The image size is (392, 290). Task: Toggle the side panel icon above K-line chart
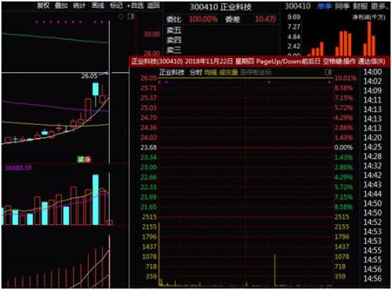131,16
